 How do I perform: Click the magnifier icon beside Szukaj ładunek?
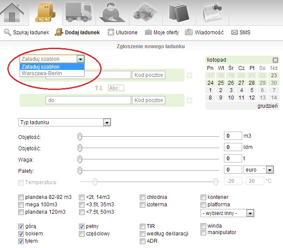pos(7,33)
